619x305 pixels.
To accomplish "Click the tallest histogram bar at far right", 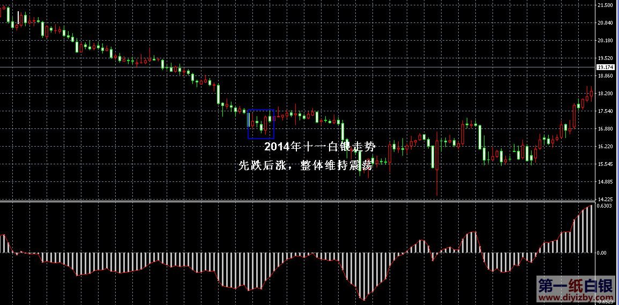I will pyautogui.click(x=593, y=230).
